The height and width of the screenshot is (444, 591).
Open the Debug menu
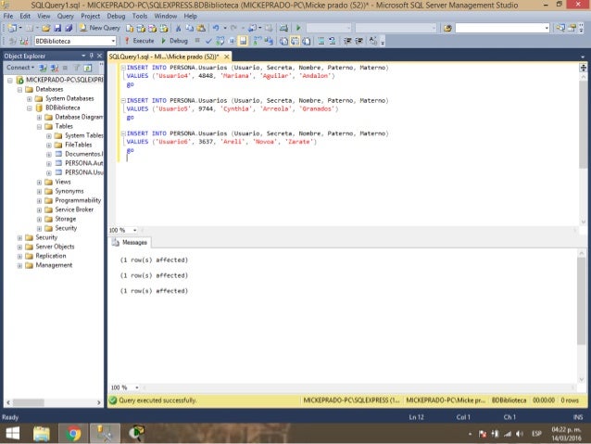[116, 16]
